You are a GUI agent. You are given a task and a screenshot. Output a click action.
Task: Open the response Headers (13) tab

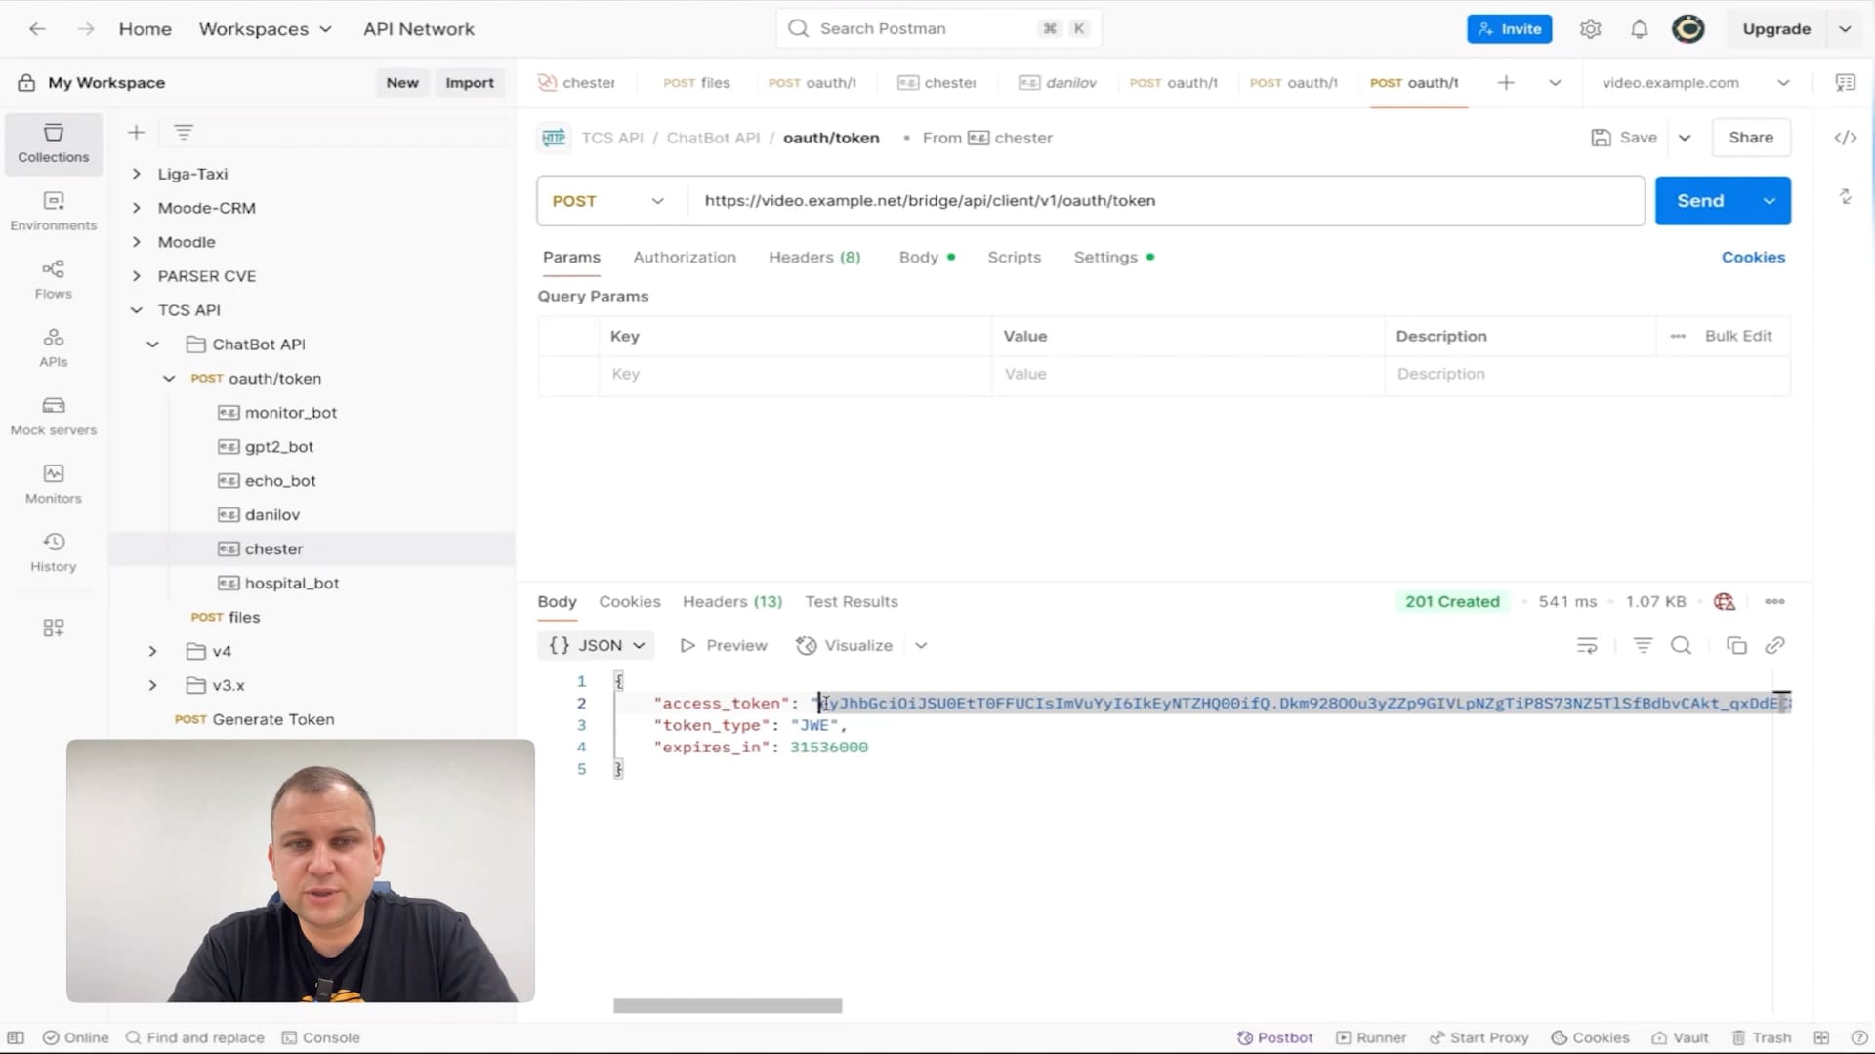pos(731,601)
